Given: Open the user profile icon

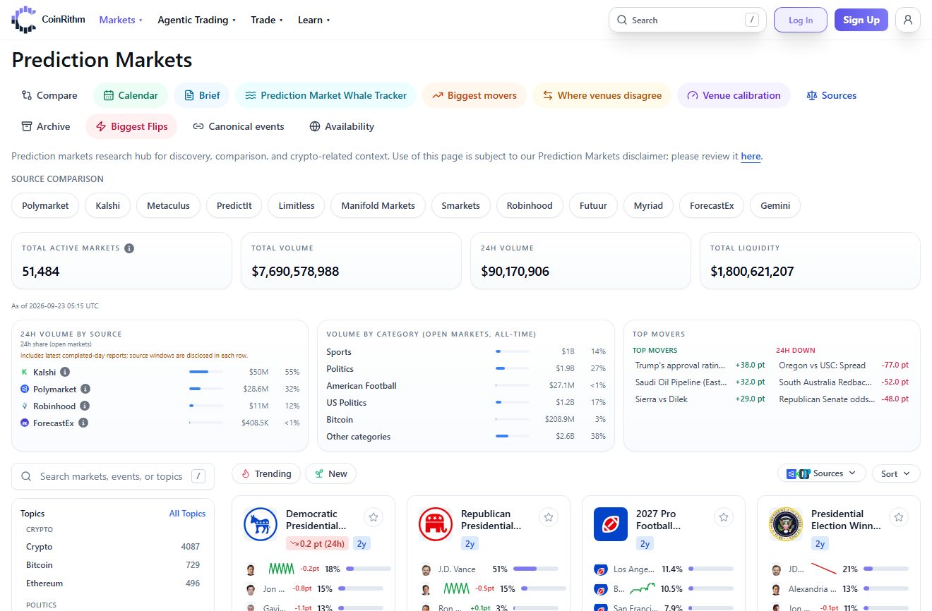Looking at the screenshot, I should click(x=908, y=20).
